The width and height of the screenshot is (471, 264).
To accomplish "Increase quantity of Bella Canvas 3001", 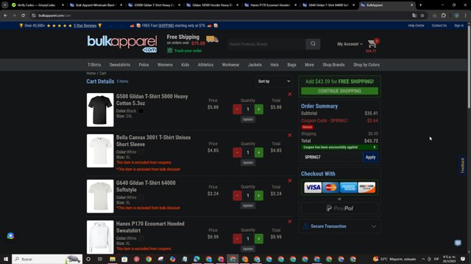I will coord(258,153).
